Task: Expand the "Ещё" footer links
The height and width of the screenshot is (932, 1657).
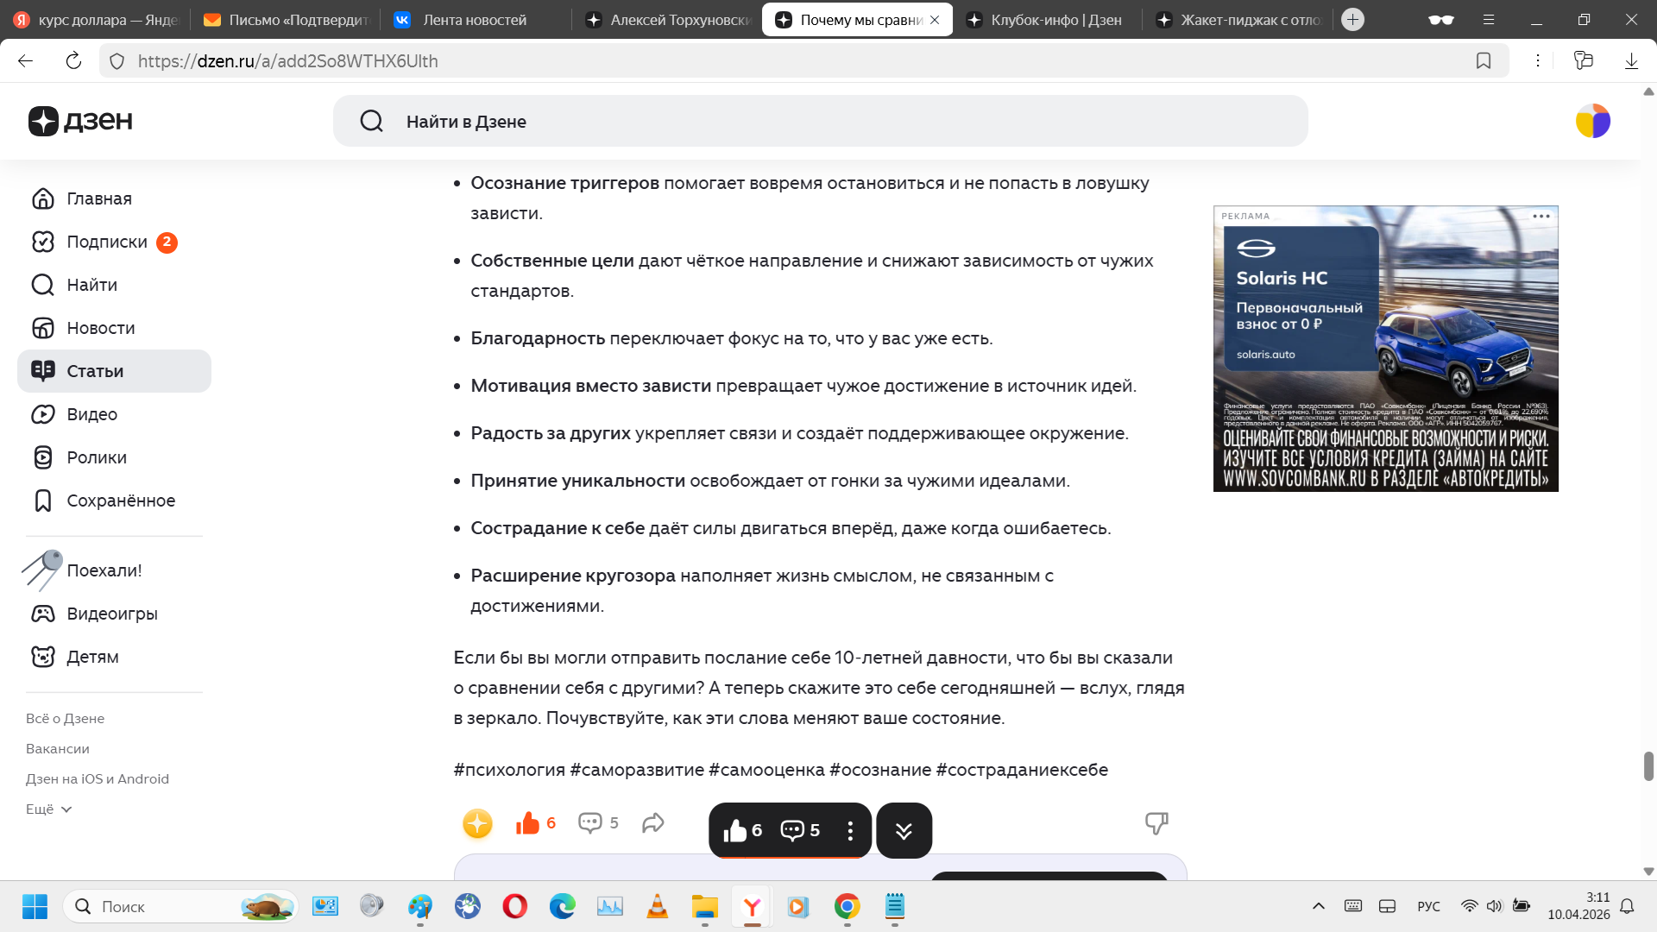Action: [x=48, y=809]
